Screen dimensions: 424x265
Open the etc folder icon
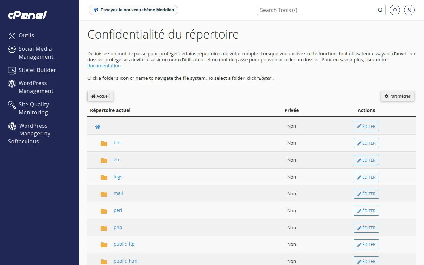click(x=104, y=160)
